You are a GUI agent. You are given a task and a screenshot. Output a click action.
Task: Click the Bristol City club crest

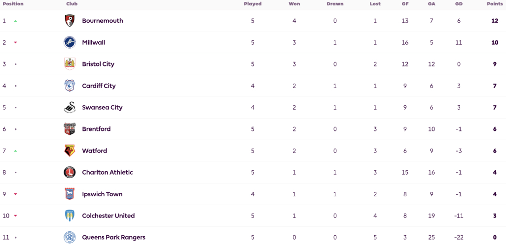coord(70,64)
